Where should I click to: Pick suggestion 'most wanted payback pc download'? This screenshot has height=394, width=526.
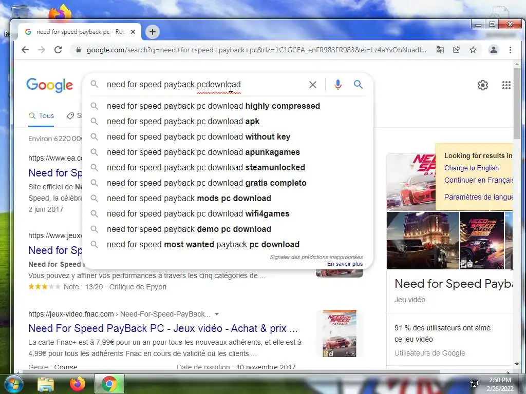pos(228,245)
